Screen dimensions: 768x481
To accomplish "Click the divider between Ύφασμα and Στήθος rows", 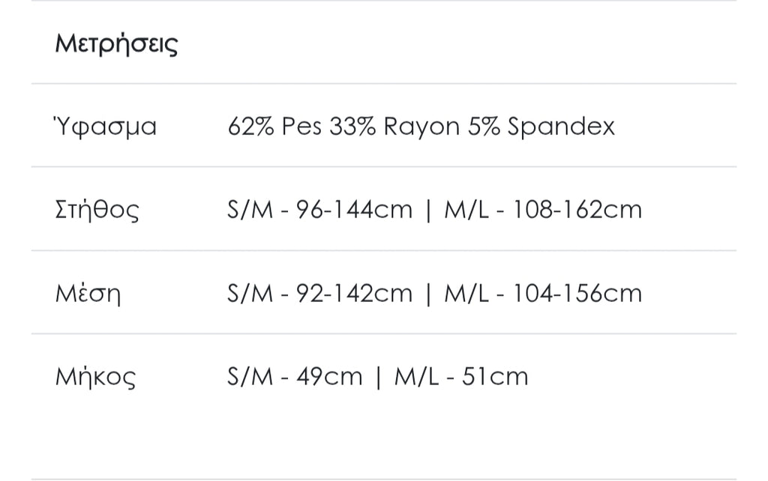I will [x=384, y=167].
